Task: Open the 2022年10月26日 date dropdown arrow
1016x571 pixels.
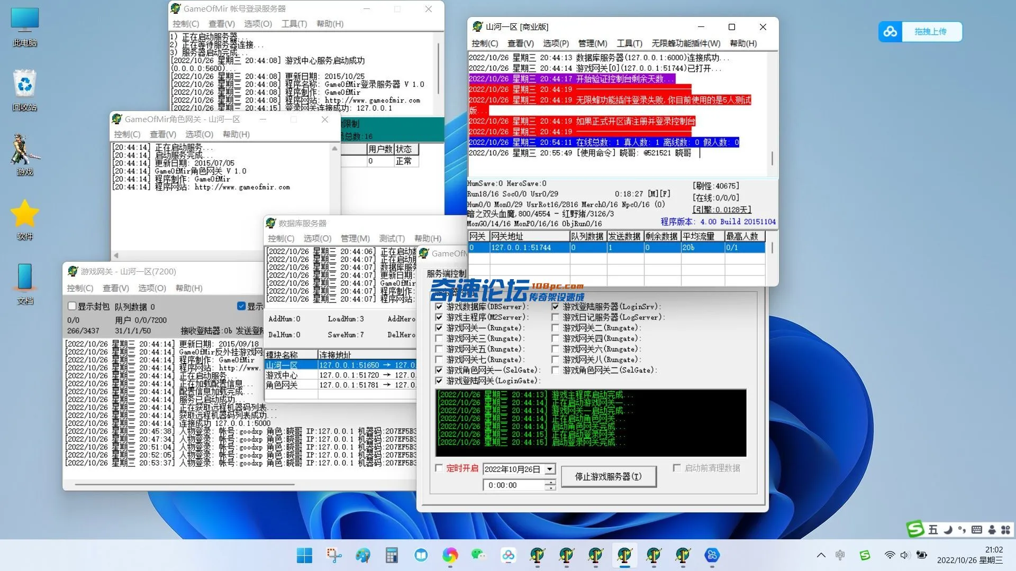Action: point(550,469)
